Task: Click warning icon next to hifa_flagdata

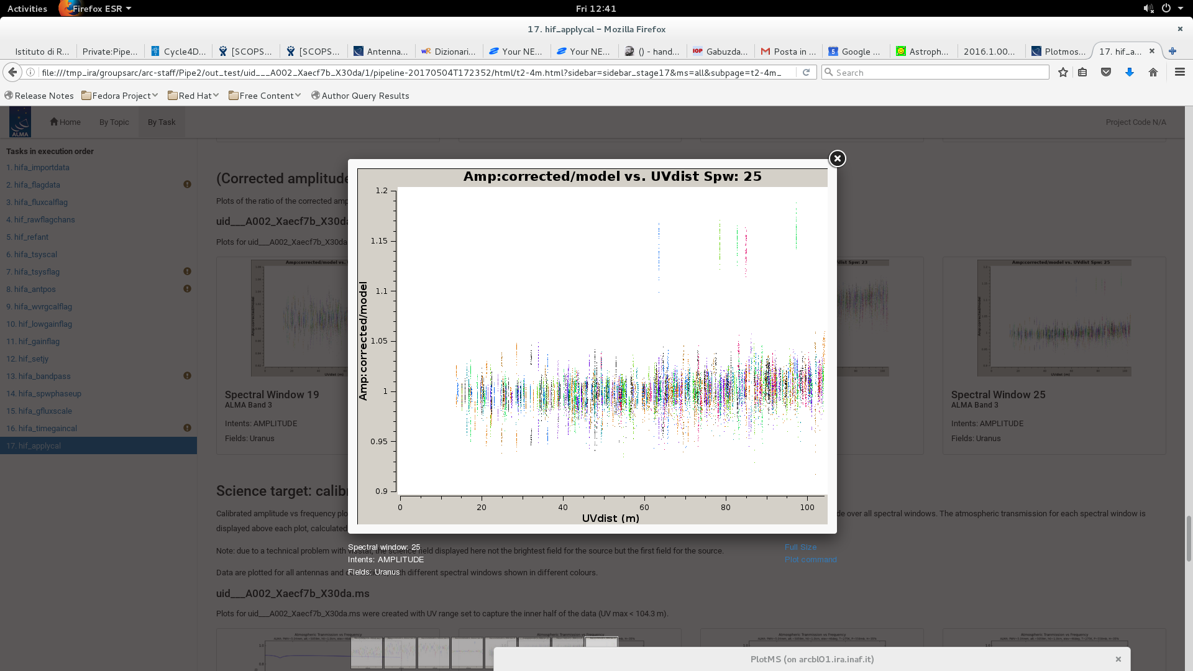Action: tap(187, 185)
